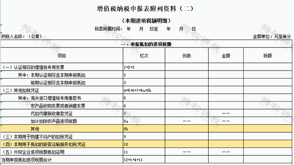
Task: Select column-number cell 9
Action: point(144,136)
